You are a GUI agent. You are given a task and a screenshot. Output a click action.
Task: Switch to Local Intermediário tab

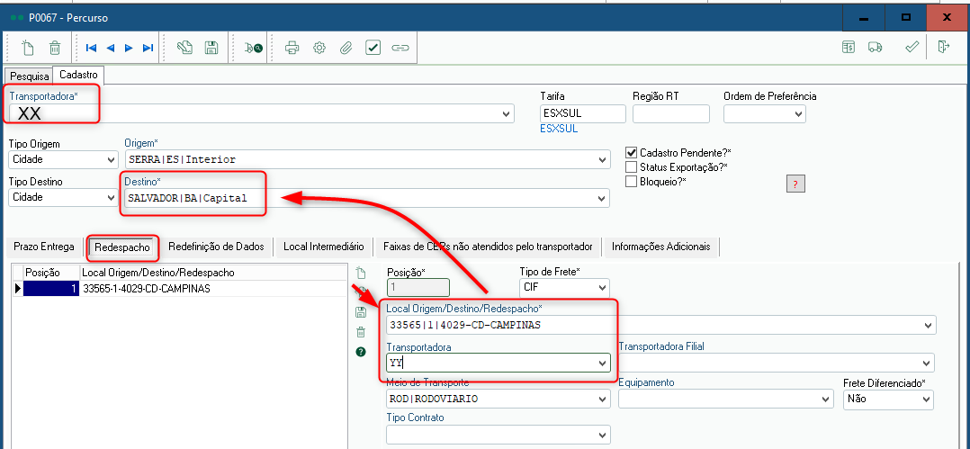tap(324, 247)
